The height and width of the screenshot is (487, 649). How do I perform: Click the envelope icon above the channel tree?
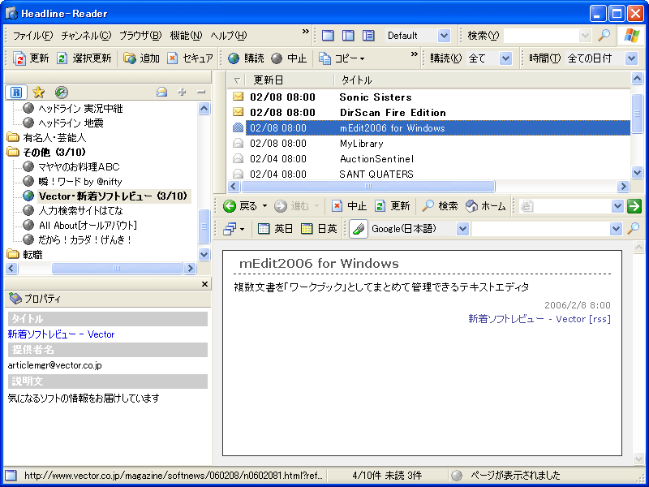(x=161, y=92)
